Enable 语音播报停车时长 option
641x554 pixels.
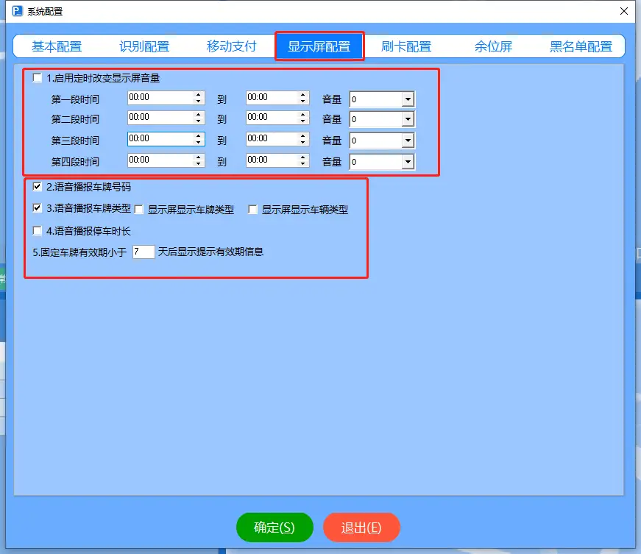point(37,230)
